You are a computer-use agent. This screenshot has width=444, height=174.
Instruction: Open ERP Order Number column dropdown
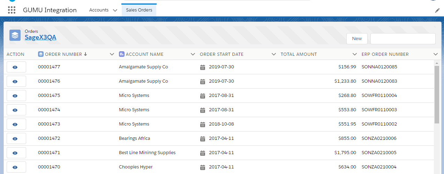coord(435,54)
